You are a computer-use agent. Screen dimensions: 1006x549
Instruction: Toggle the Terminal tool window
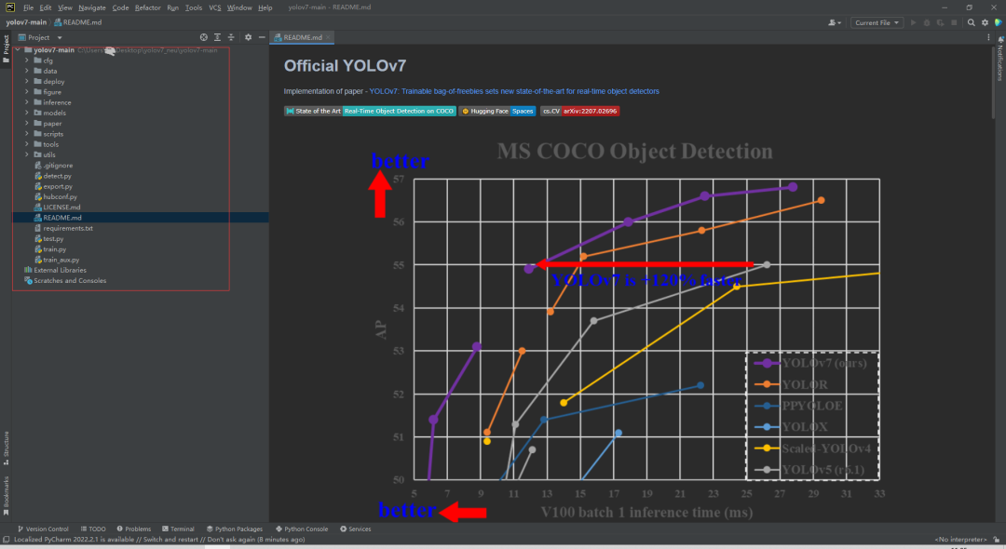click(x=178, y=529)
